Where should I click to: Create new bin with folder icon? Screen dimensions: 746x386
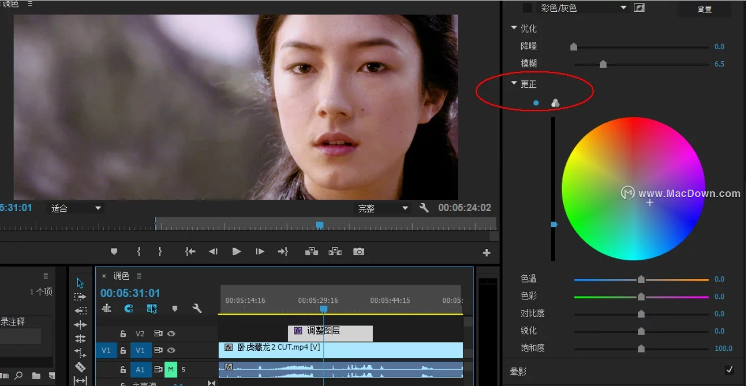click(36, 375)
